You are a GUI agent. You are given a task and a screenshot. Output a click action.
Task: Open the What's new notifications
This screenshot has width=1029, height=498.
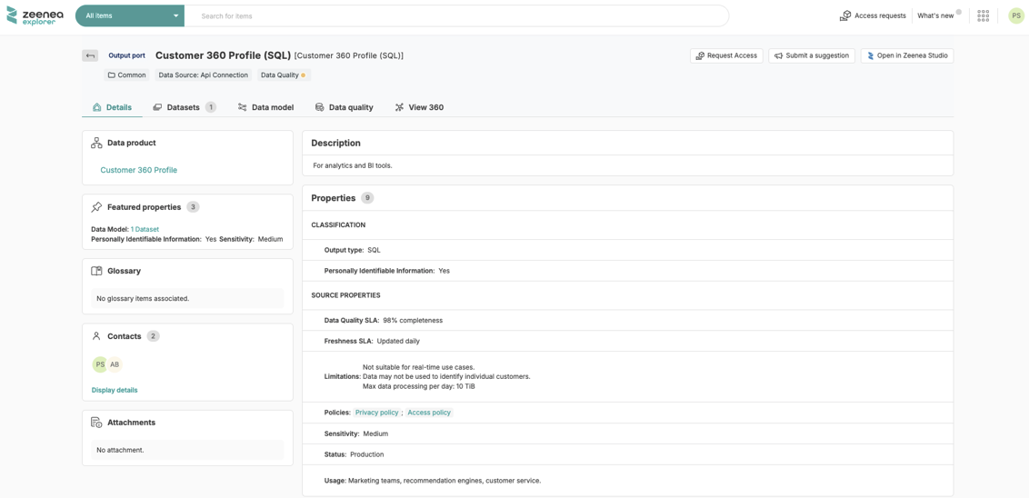[x=936, y=15]
